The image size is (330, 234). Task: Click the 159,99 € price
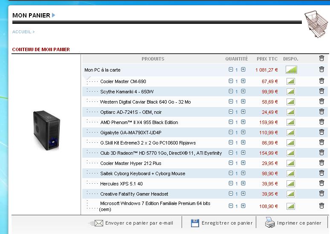pos(268,122)
